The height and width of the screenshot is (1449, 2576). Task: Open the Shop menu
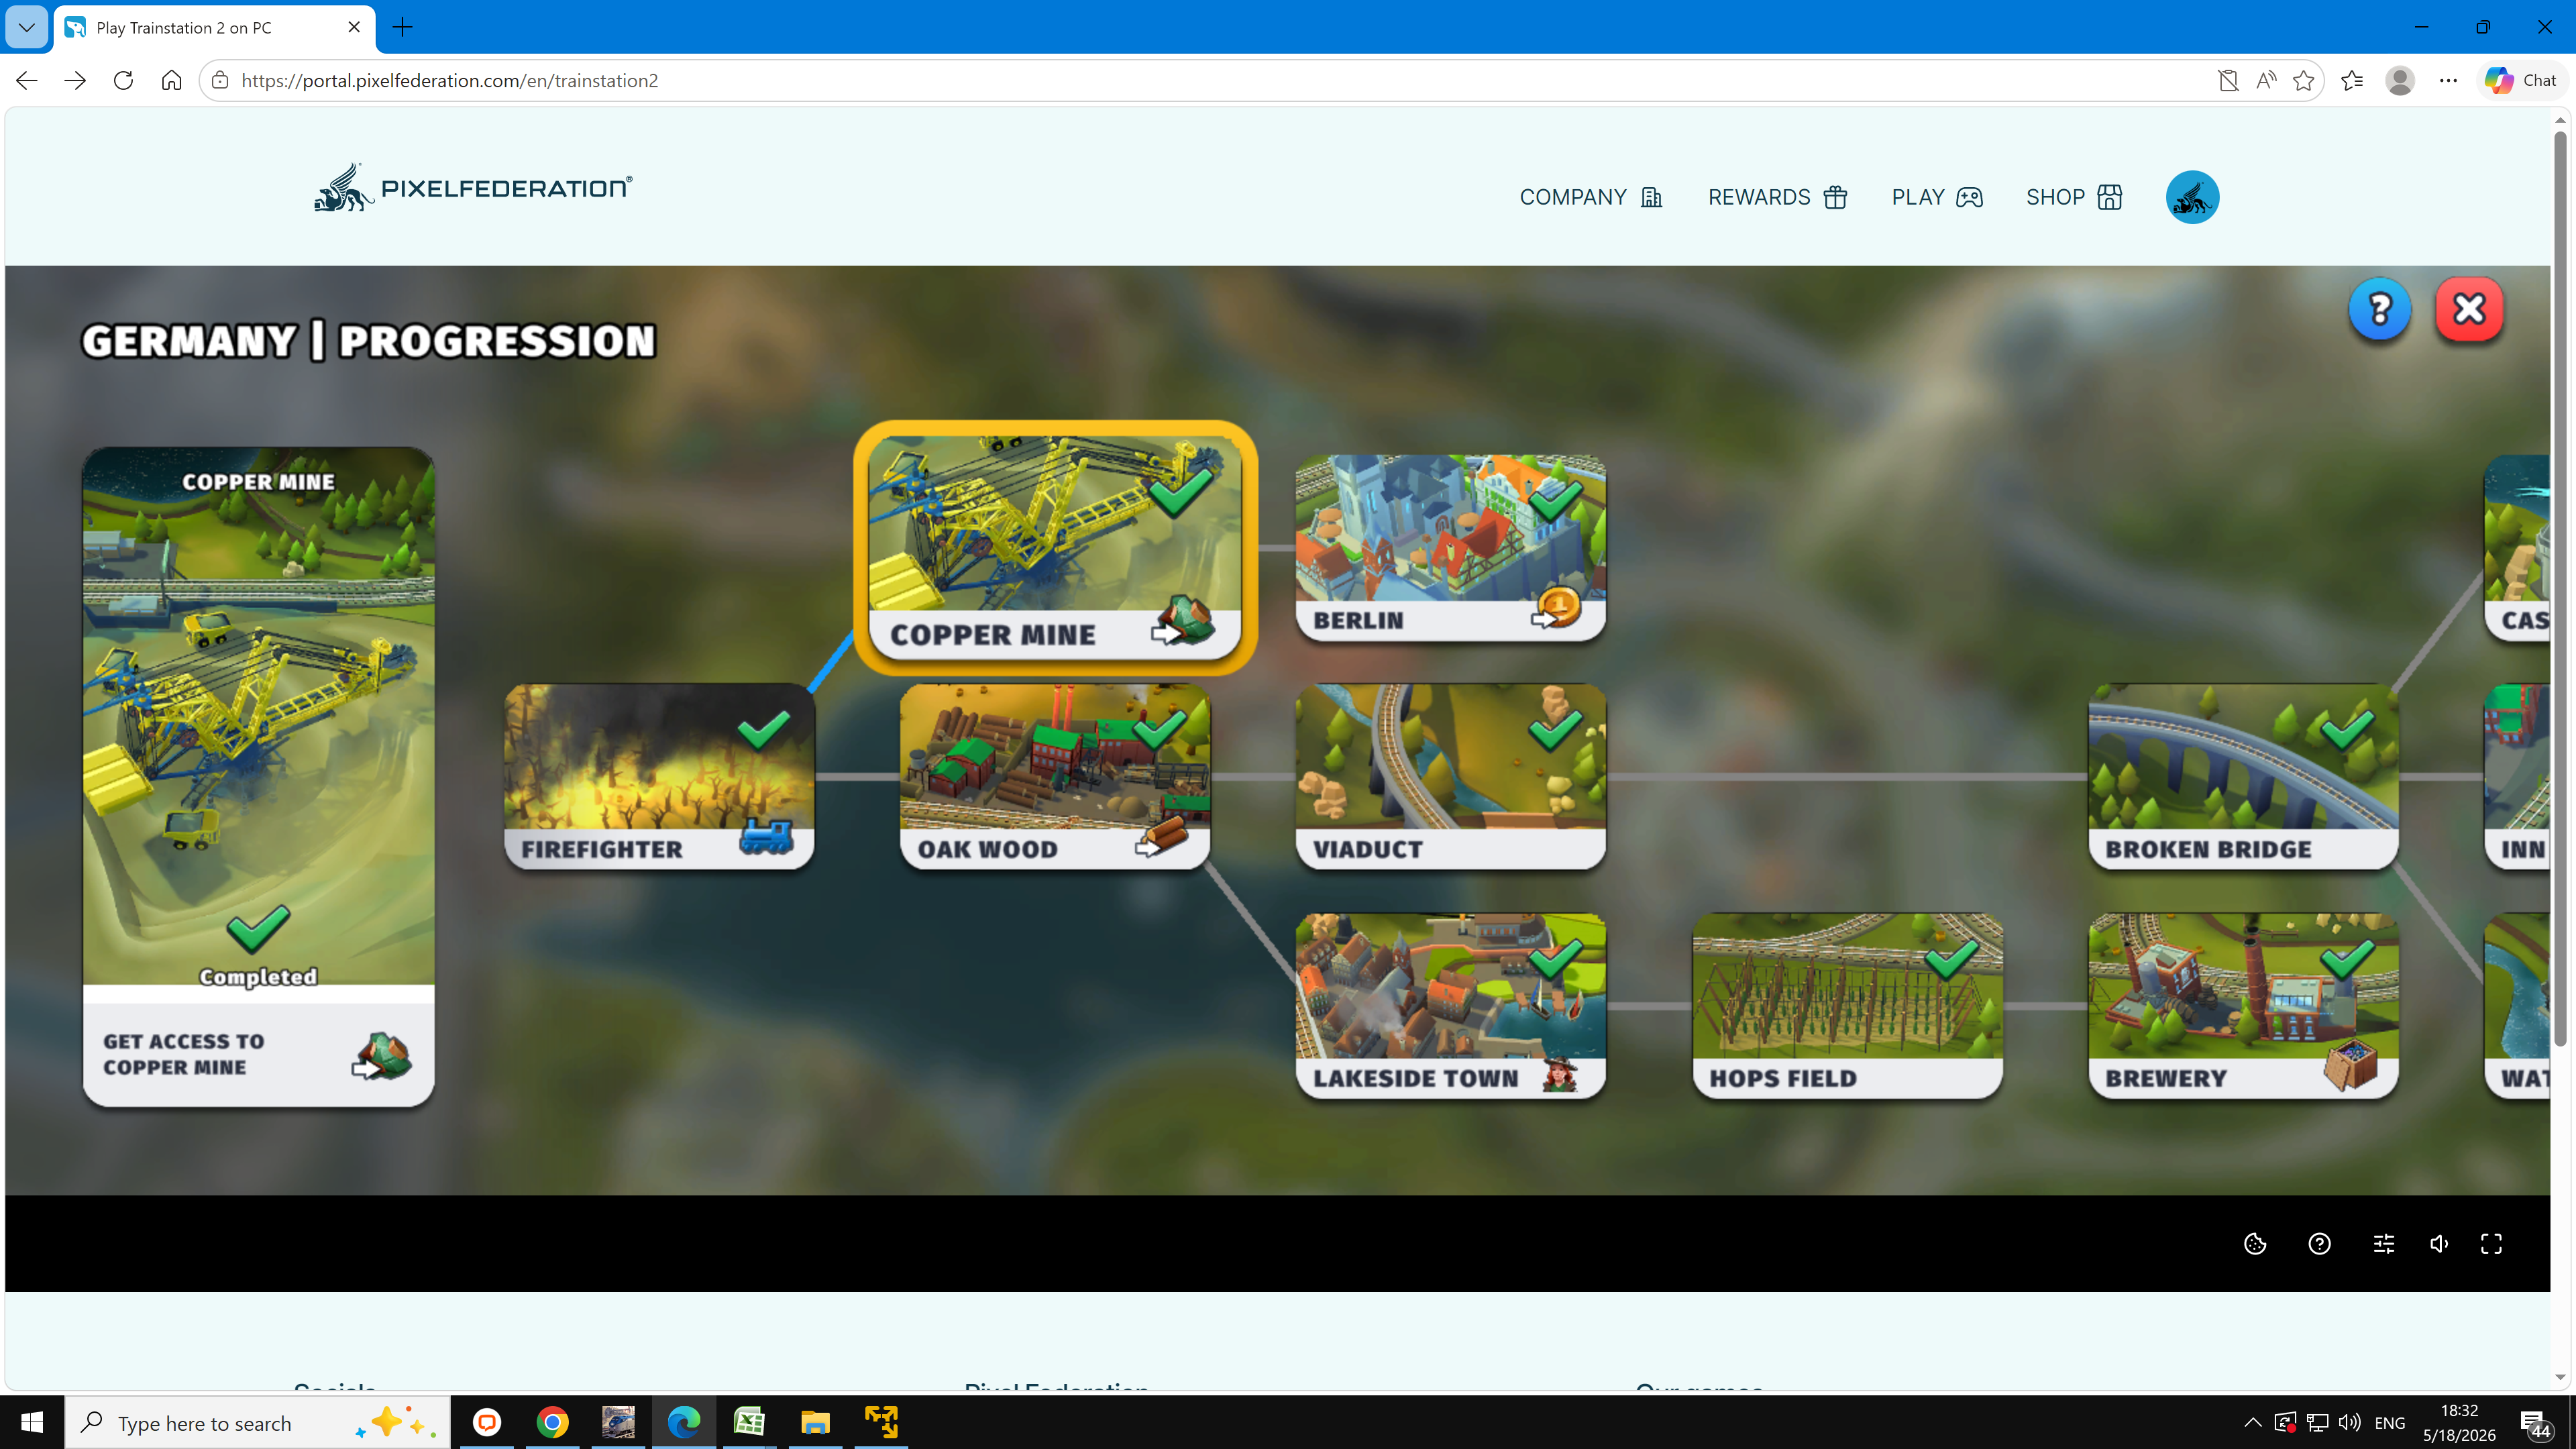point(2073,197)
